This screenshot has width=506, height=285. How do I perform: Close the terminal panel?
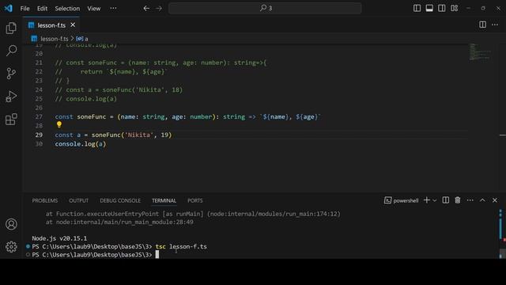point(495,200)
